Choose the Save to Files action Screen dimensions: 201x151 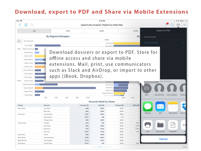160,126
